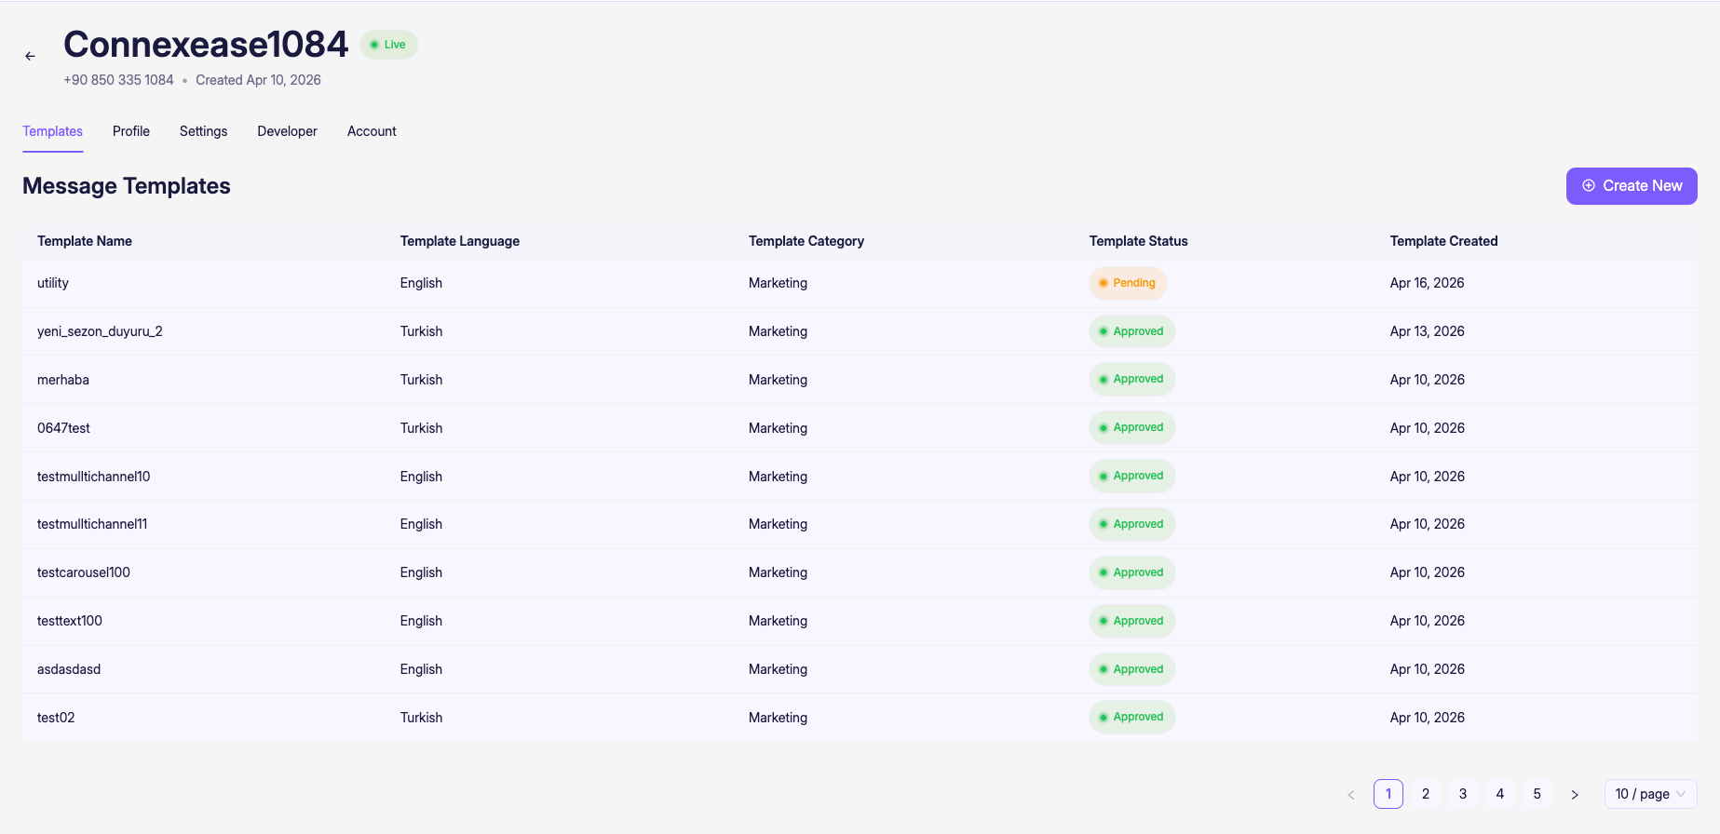Select page 1 in pagination
Screen dimensions: 1720x834
pos(1388,794)
